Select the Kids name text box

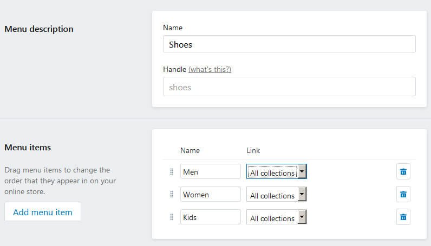coord(210,217)
